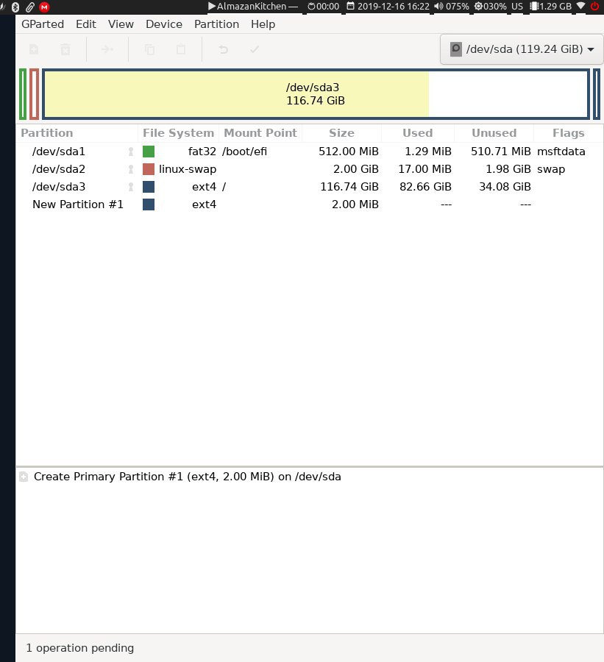Click the New partition toolbar icon
This screenshot has height=662, width=604.
pos(35,49)
